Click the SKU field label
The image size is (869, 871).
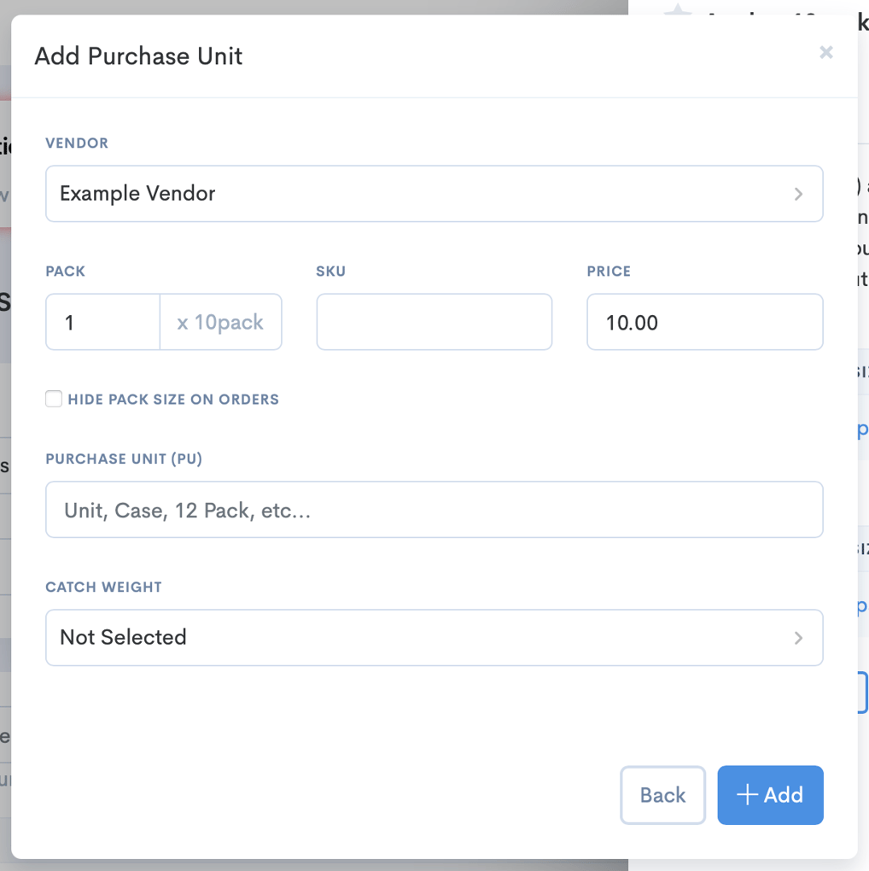pyautogui.click(x=331, y=271)
